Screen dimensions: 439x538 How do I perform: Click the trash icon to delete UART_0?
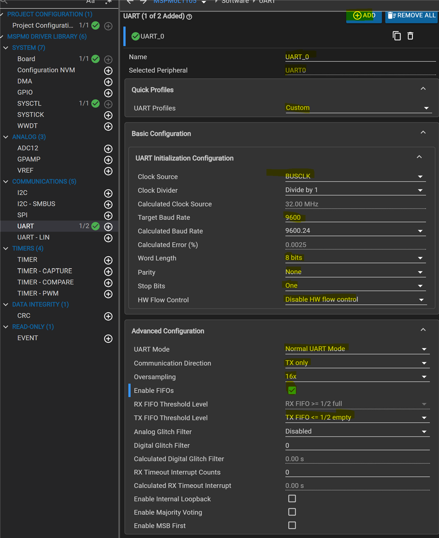tap(410, 36)
